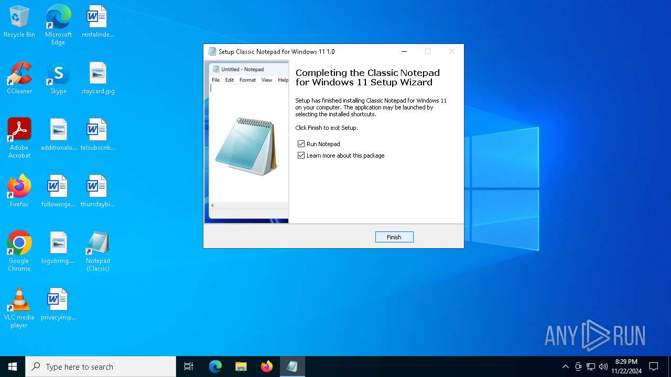Open the clock showing 8:29 PM

point(626,367)
